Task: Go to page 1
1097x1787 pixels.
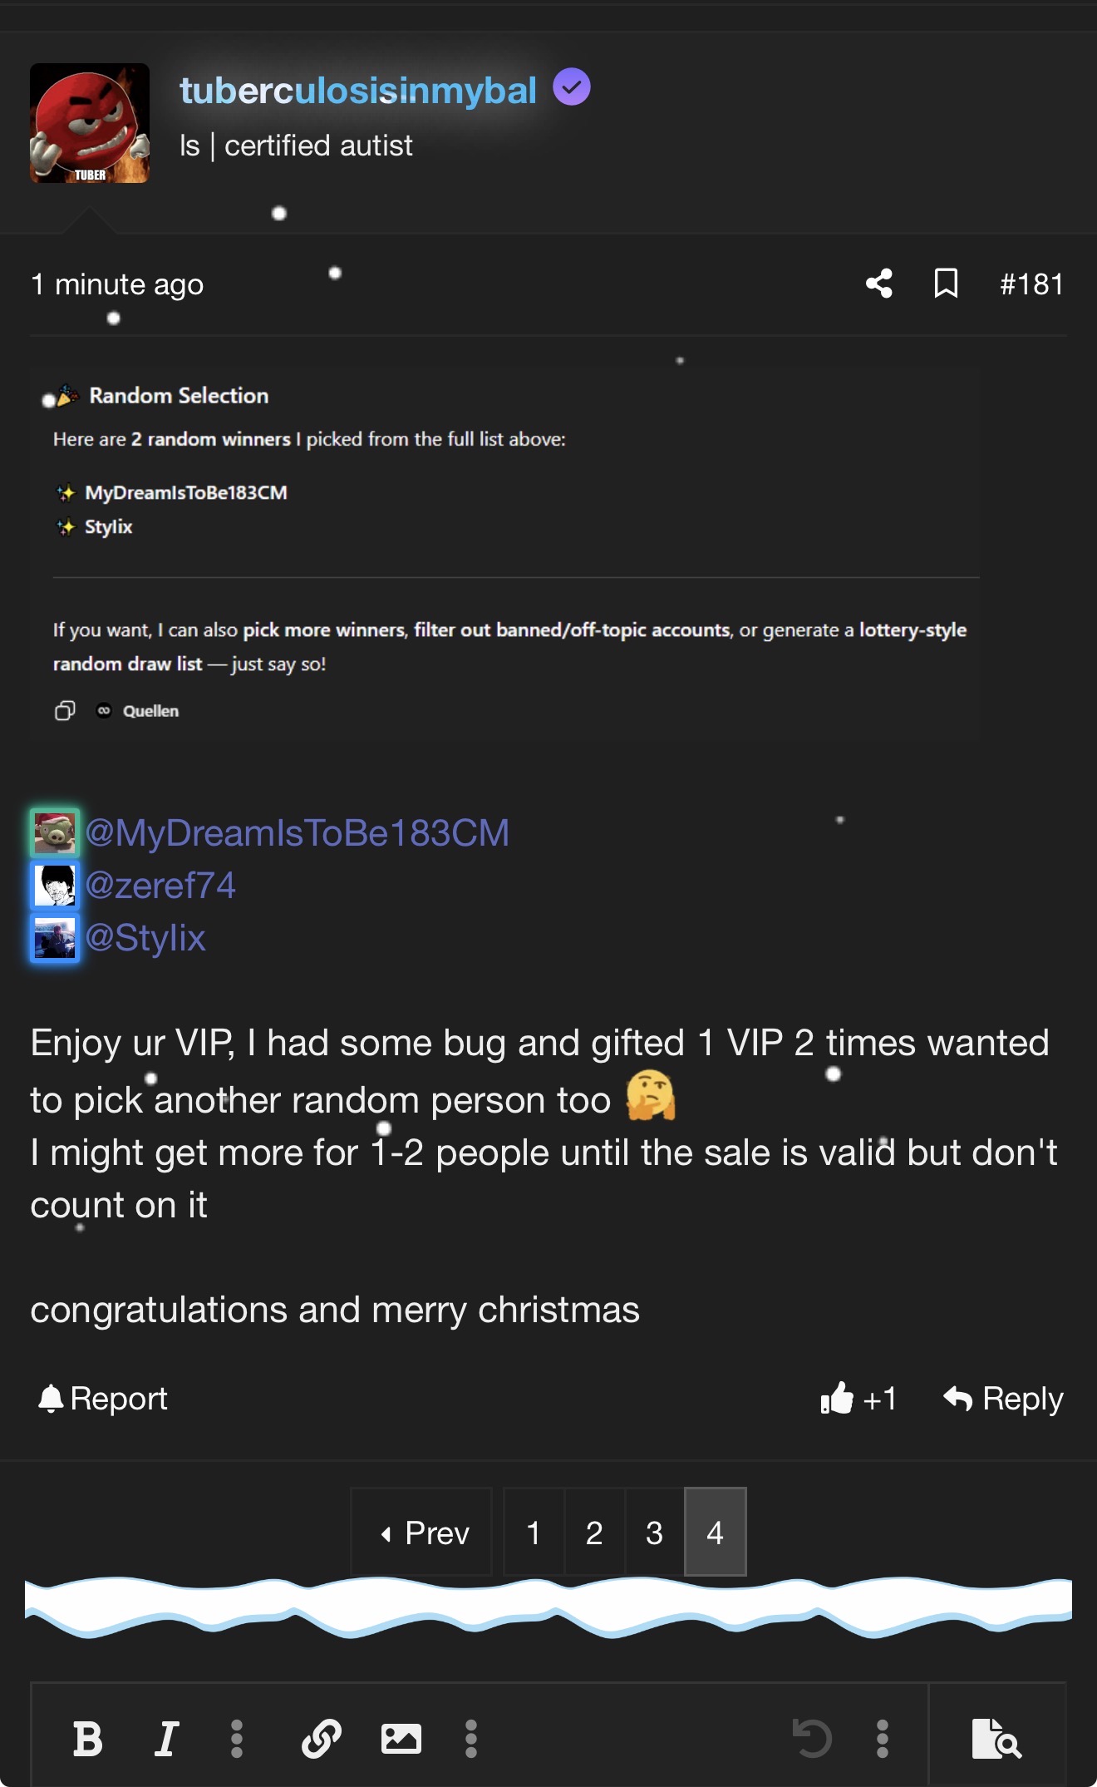Action: [x=534, y=1532]
